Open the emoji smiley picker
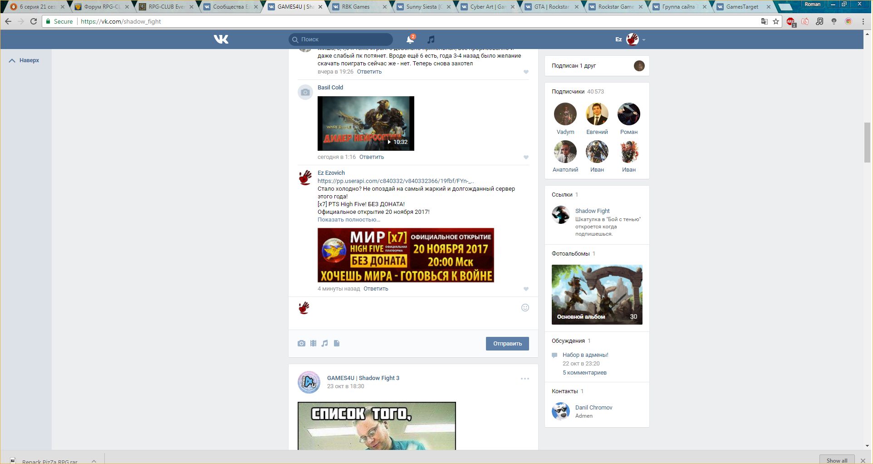Screen dimensions: 873x464 coord(525,307)
